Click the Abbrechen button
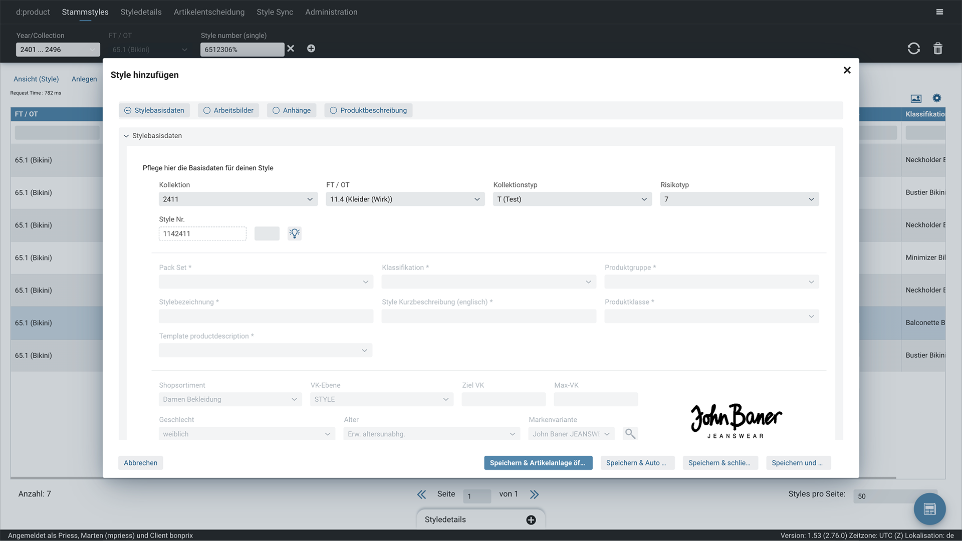The width and height of the screenshot is (962, 541). click(140, 463)
